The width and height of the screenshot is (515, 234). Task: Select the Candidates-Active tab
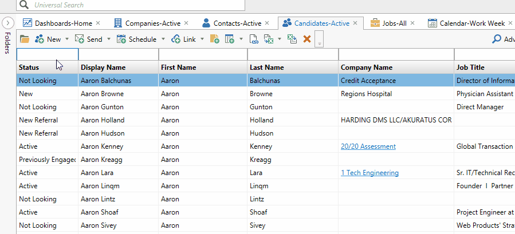click(321, 23)
